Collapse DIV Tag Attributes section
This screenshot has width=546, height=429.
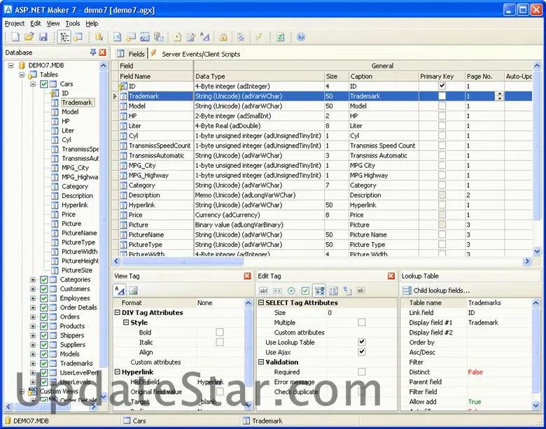118,312
